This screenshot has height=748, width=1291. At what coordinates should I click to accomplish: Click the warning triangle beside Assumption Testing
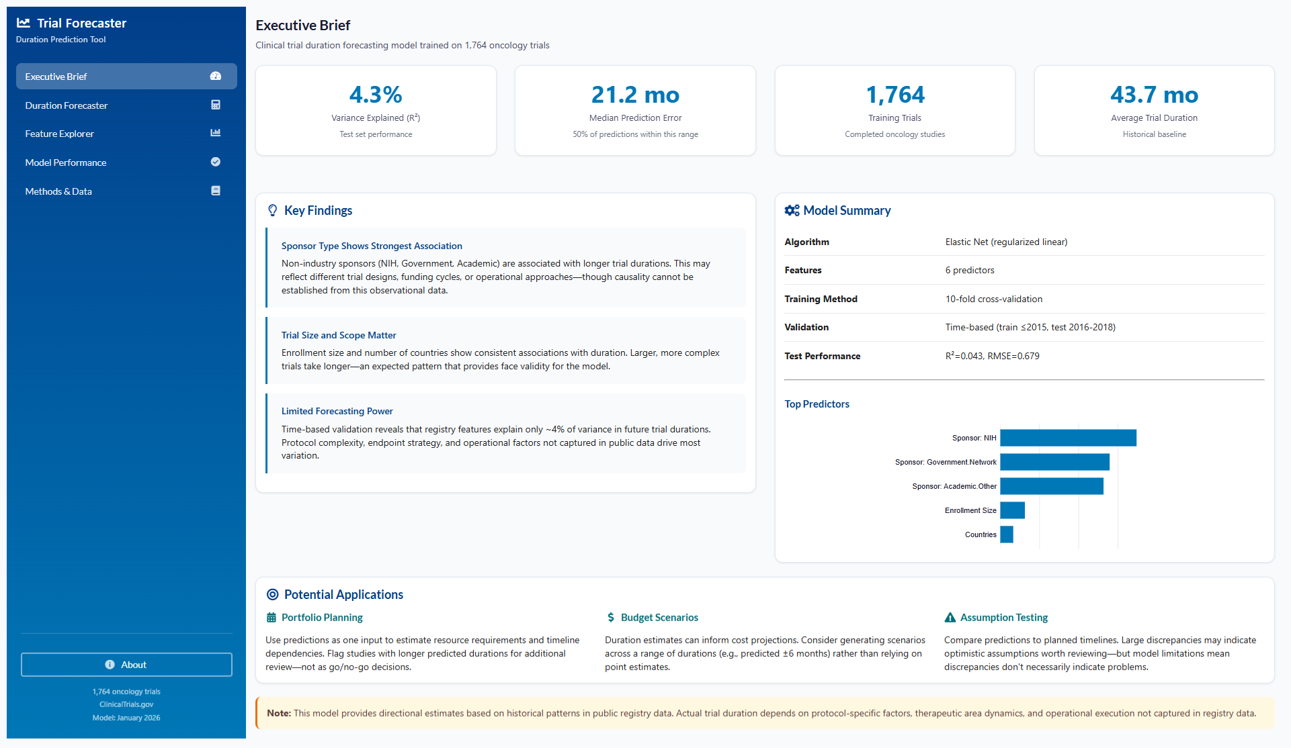tap(950, 618)
